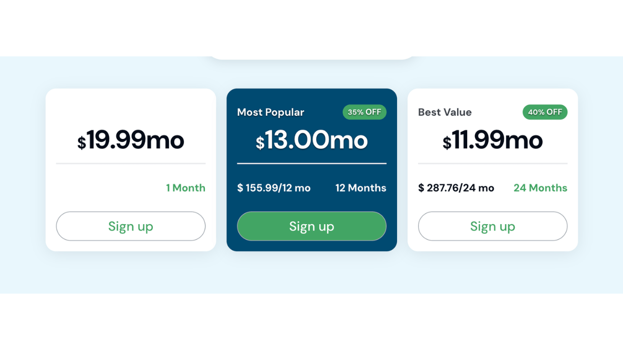Sign up for the Most Popular 12 month plan
Screen dimensions: 623x350
click(311, 226)
